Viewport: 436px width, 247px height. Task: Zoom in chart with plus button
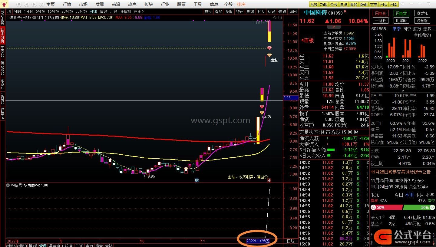click(x=287, y=245)
